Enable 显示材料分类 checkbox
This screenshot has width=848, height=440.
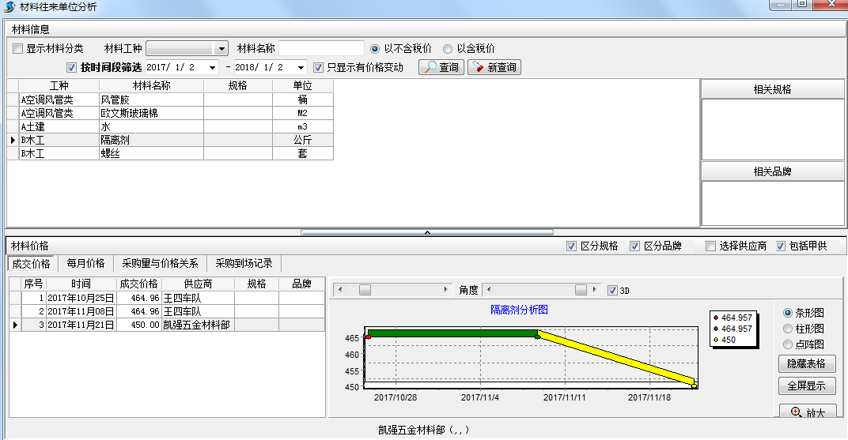pos(17,48)
